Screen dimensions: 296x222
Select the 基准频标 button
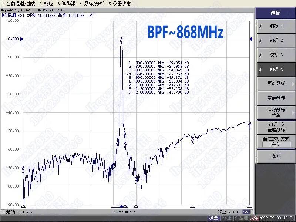pyautogui.click(x=276, y=98)
